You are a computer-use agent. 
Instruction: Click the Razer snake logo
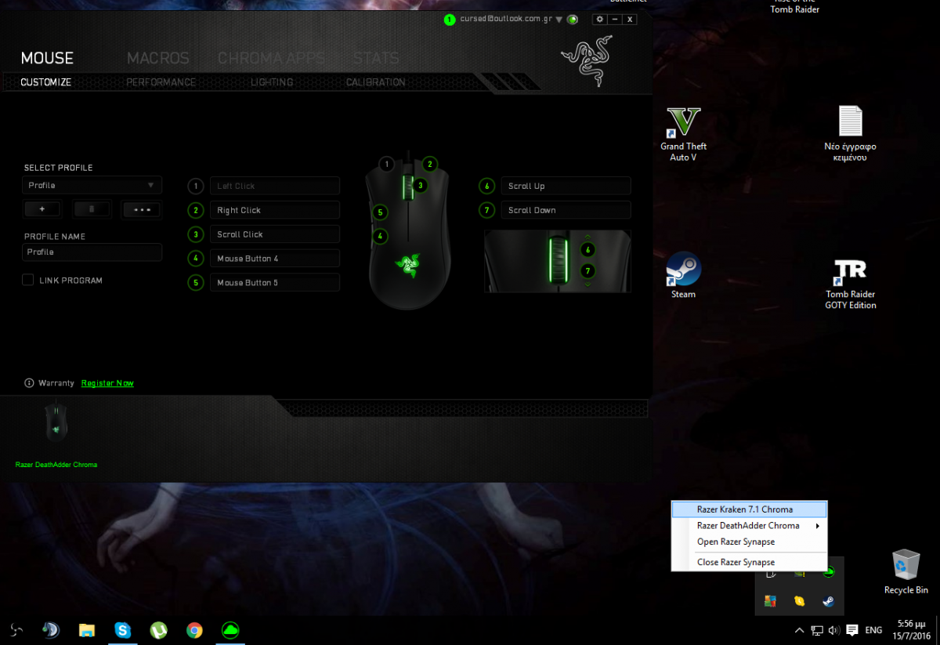[x=585, y=62]
